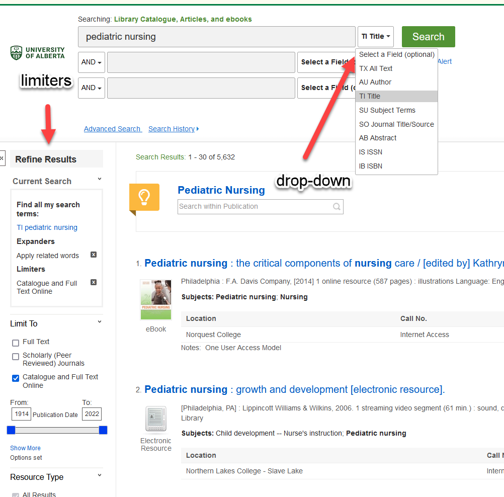
Task: Toggle the All Results resource type checkbox
Action: 16,495
